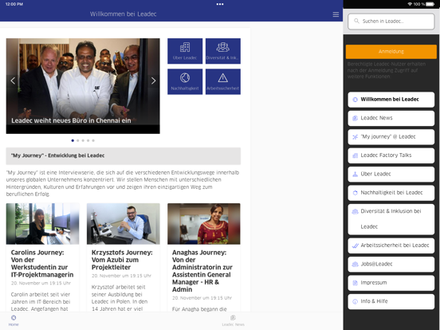Select the second carousel dot

tap(78, 140)
